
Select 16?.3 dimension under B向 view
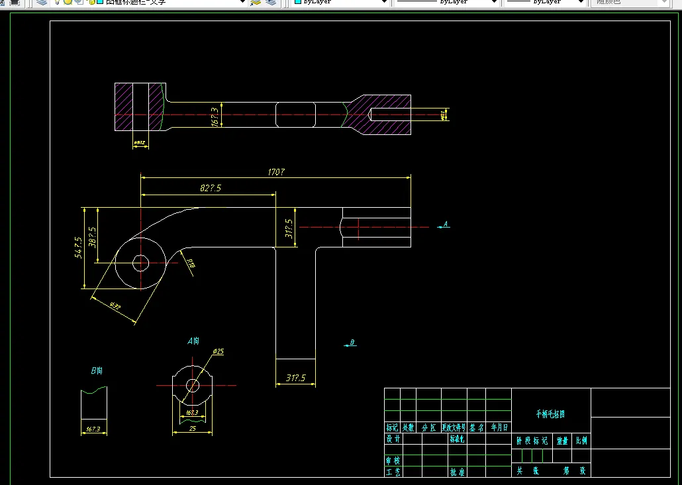(93, 429)
